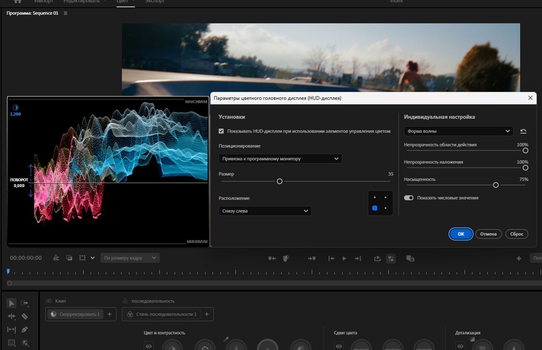542x350 pixels.
Task: Uncheck Показывать HUD-дисплеи checkbox
Action: point(221,131)
